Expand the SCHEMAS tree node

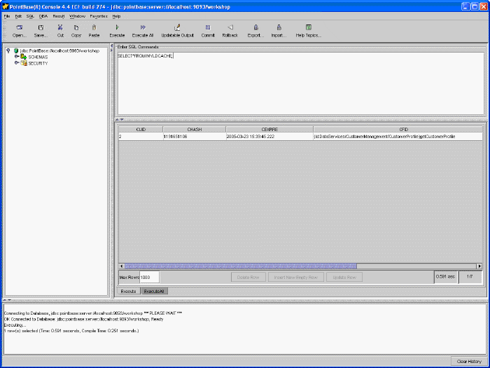(x=17, y=57)
